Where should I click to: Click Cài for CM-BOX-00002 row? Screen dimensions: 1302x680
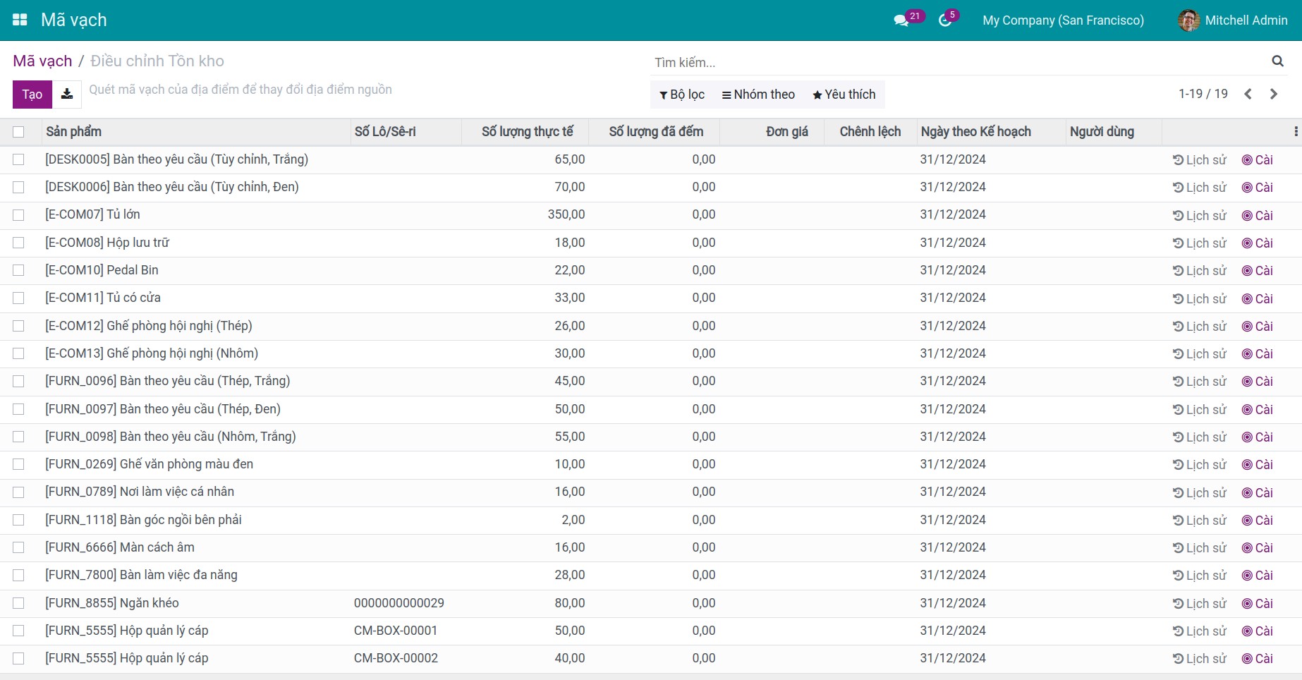1258,659
